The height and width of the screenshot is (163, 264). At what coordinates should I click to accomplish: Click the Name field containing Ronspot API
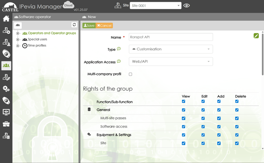171,37
